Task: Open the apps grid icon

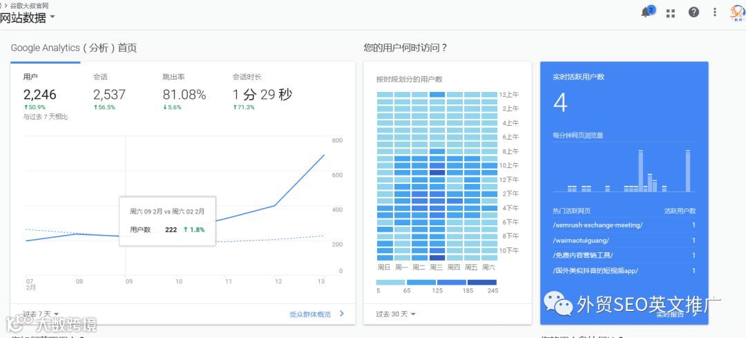Action: tap(670, 13)
